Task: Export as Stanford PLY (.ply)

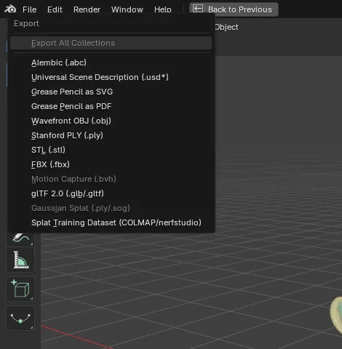Action: pos(111,135)
